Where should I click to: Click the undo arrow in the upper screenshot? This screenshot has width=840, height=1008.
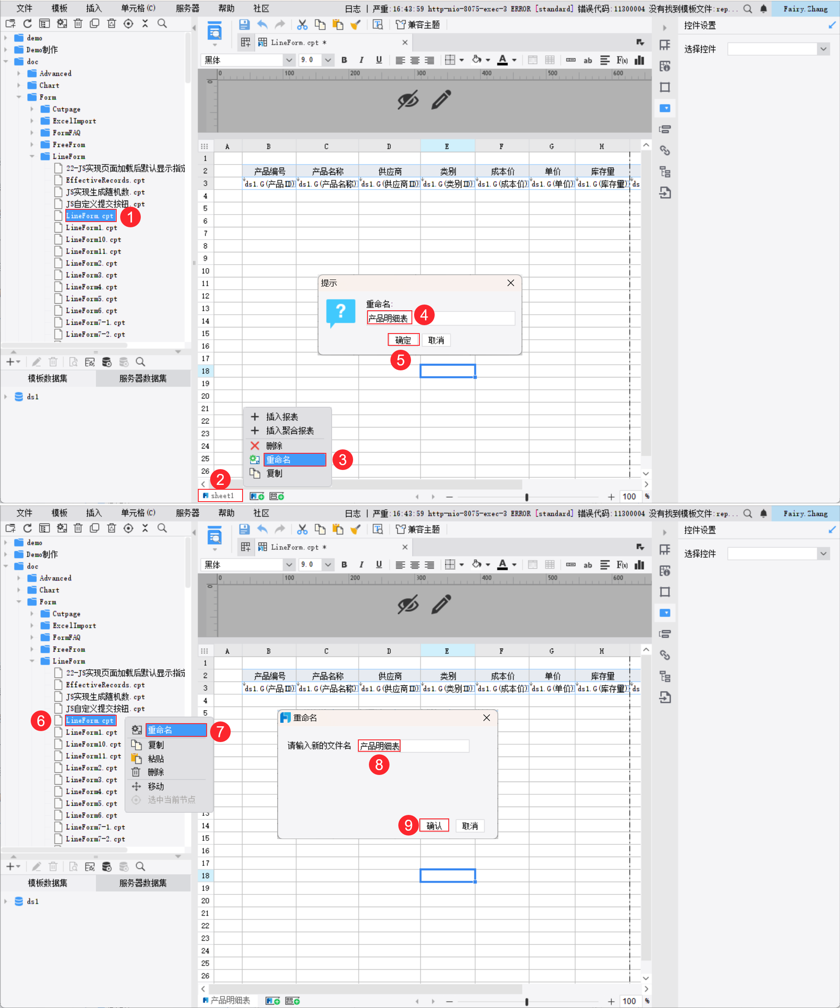point(262,25)
